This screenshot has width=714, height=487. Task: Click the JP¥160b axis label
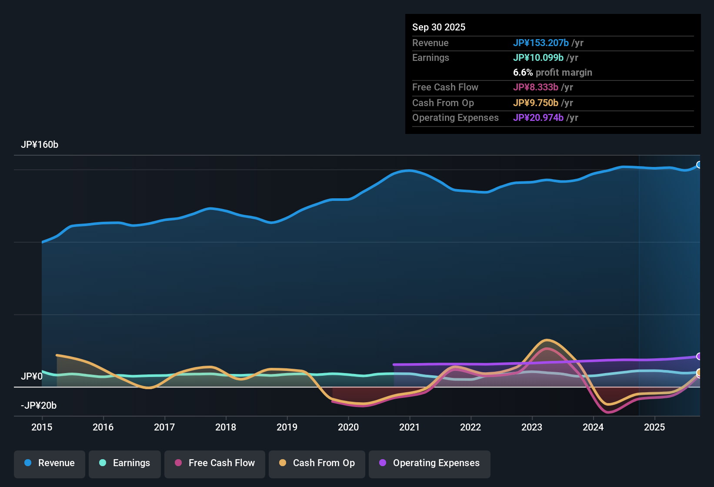pyautogui.click(x=40, y=145)
